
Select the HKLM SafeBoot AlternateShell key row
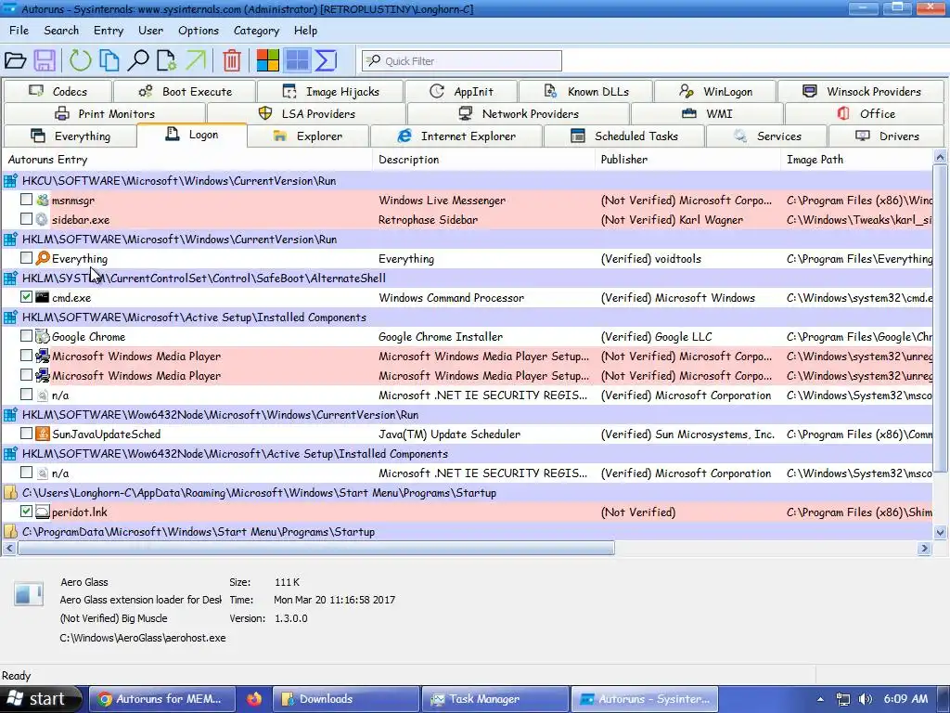pos(468,278)
